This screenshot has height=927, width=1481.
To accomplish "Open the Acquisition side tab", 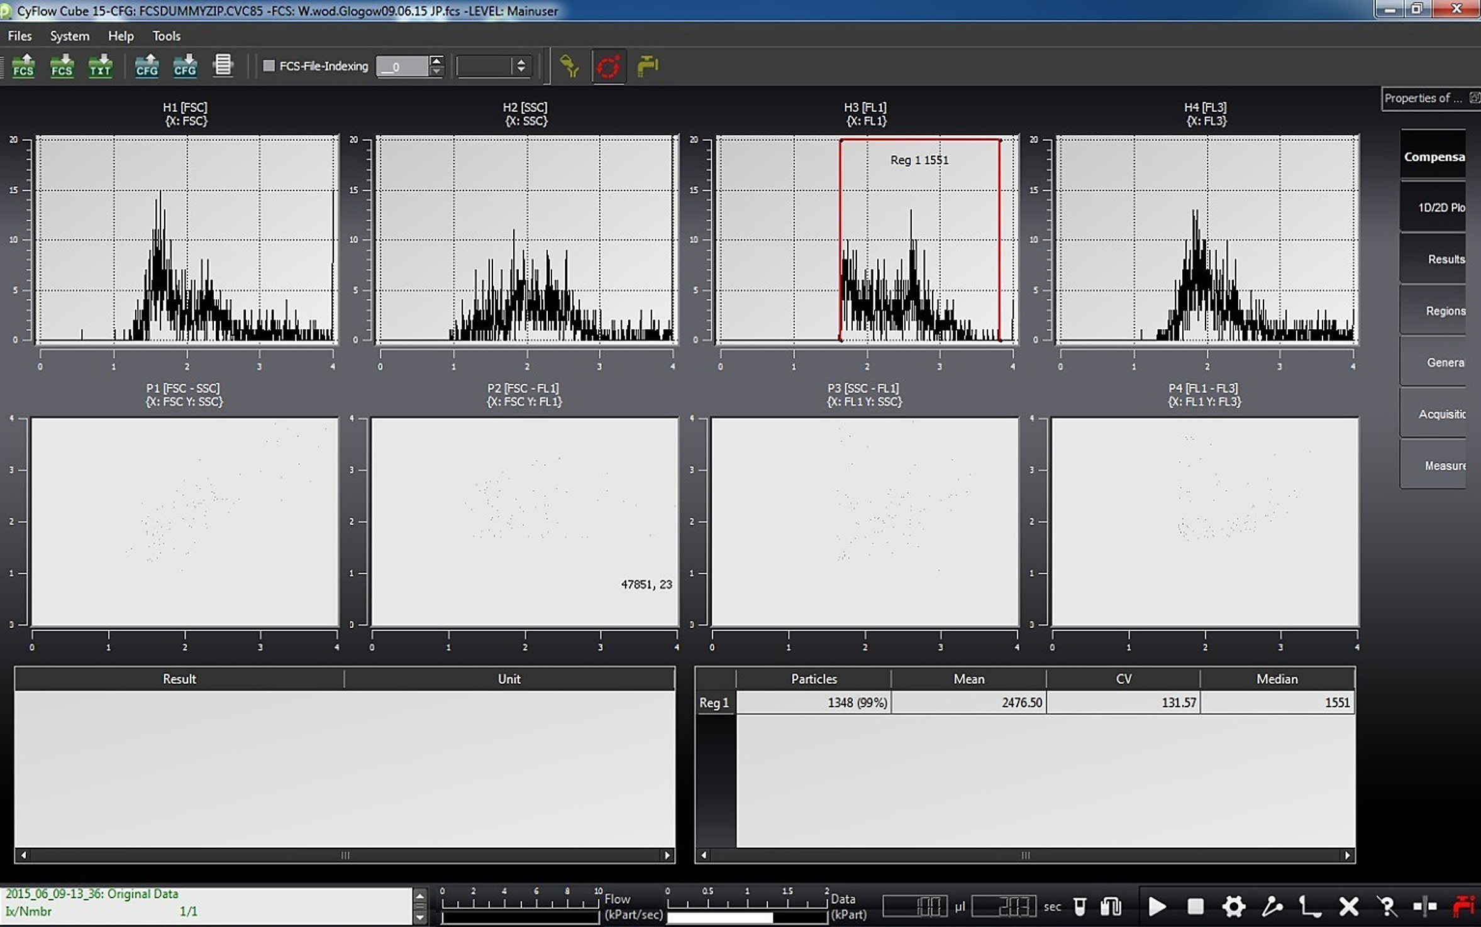I will pos(1433,414).
